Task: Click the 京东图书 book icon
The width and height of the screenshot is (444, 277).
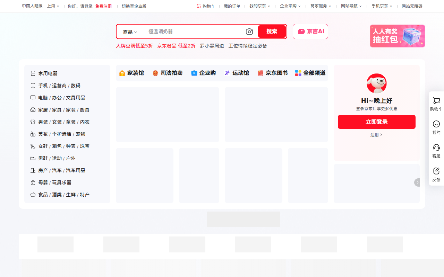Action: click(261, 73)
